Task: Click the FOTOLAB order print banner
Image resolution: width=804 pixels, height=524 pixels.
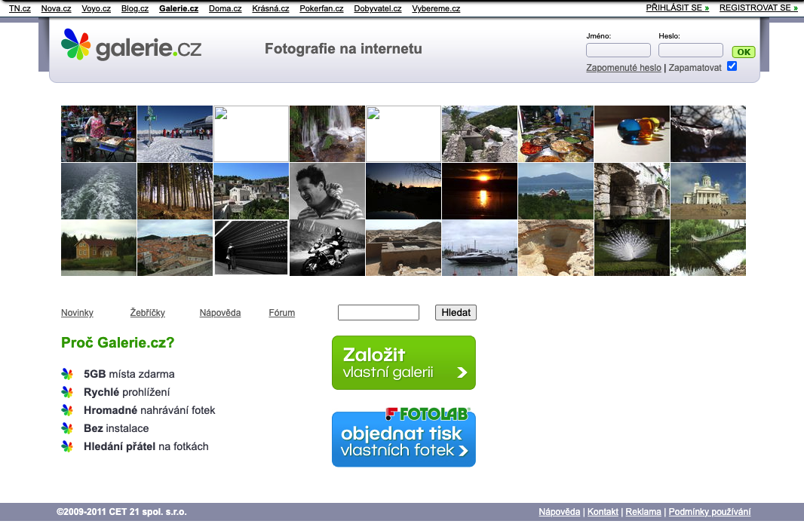Action: pyautogui.click(x=404, y=438)
